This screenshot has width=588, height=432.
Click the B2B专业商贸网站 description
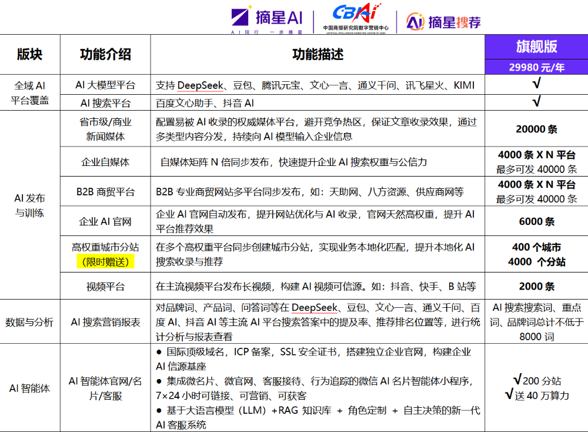point(310,192)
